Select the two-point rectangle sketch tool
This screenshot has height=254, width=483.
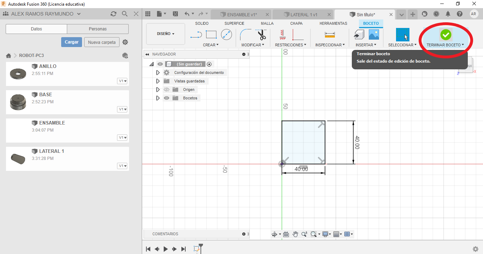pyautogui.click(x=211, y=34)
